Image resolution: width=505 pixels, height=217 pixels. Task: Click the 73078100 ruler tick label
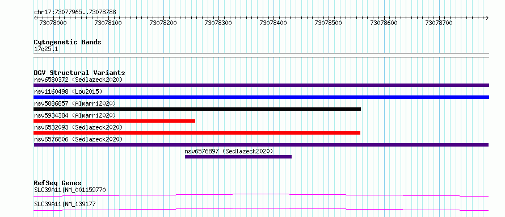coord(108,23)
